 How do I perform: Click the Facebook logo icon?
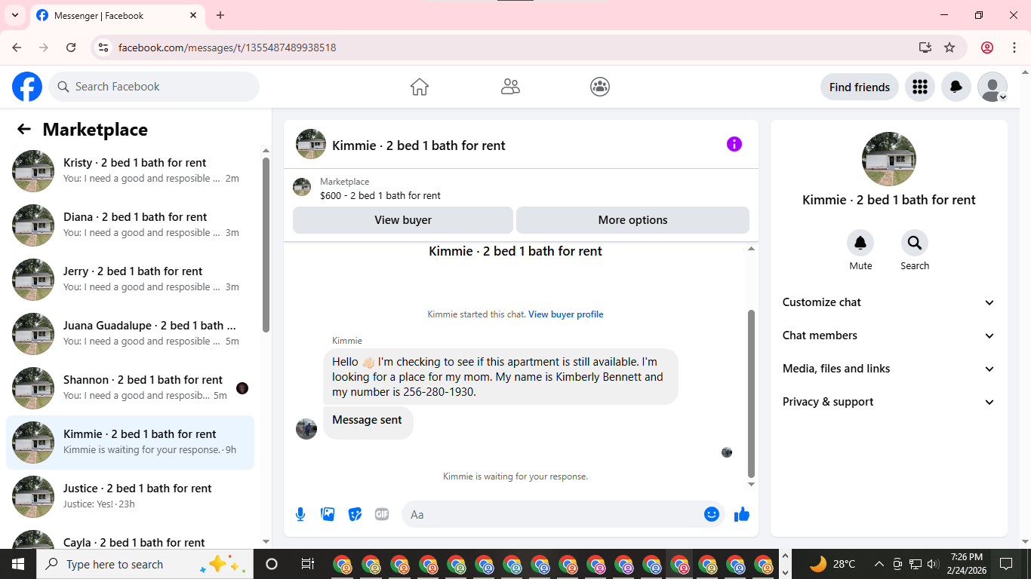27,87
